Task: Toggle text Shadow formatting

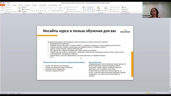Action: click(x=38, y=11)
